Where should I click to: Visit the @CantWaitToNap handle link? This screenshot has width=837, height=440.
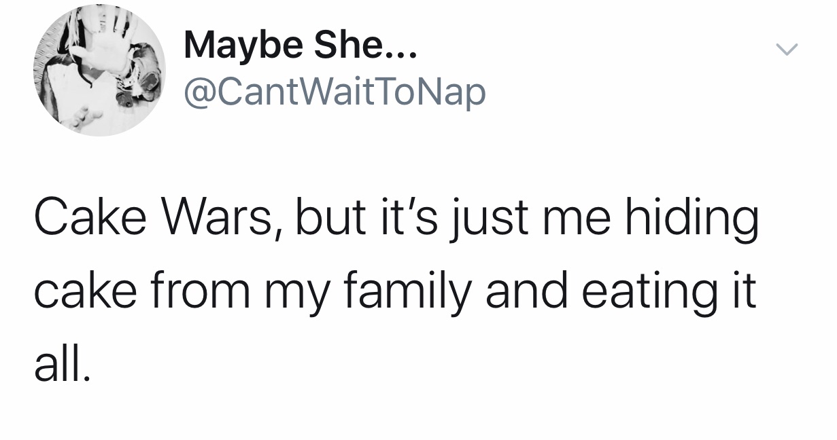click(335, 91)
